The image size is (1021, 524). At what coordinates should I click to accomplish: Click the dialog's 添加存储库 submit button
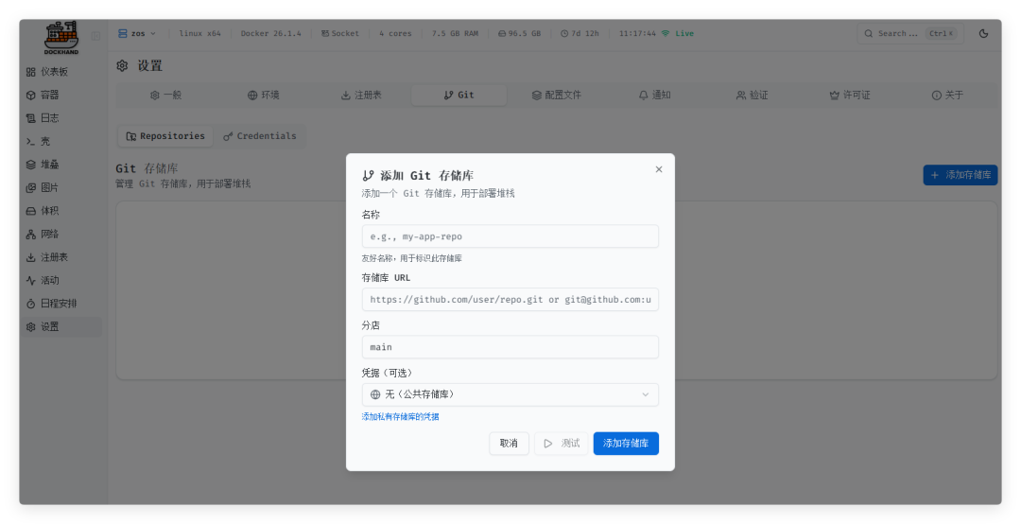pyautogui.click(x=626, y=444)
